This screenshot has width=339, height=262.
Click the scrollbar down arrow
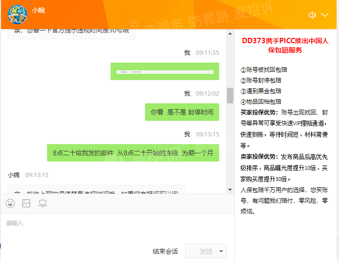click(x=230, y=190)
